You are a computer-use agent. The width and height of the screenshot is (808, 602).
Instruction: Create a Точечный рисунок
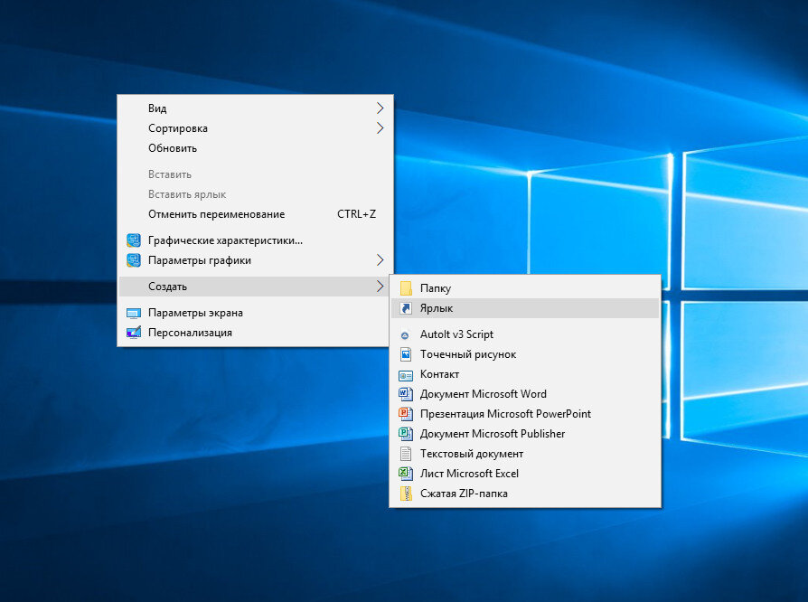(x=525, y=354)
